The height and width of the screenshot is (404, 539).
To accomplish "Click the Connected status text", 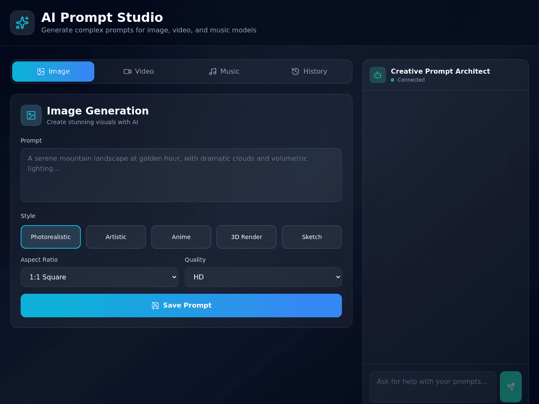I will tap(411, 80).
